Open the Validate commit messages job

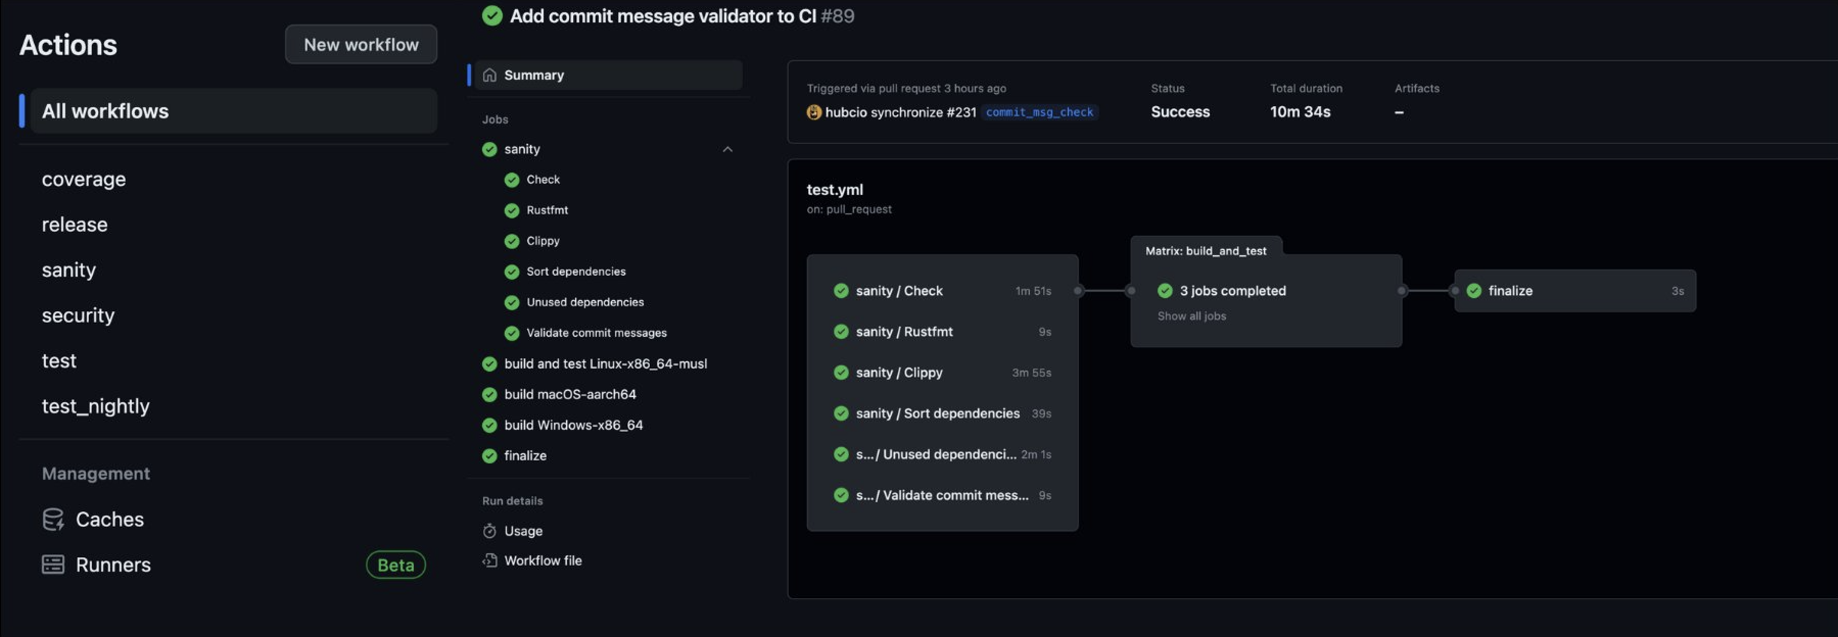[596, 333]
